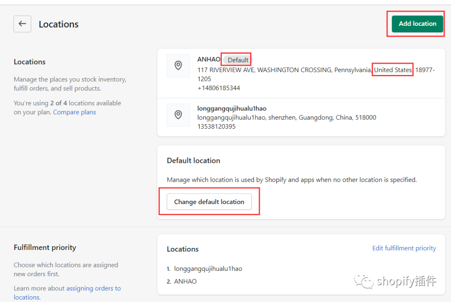Click the Default location card heading
This screenshot has height=302, width=451.
[193, 161]
